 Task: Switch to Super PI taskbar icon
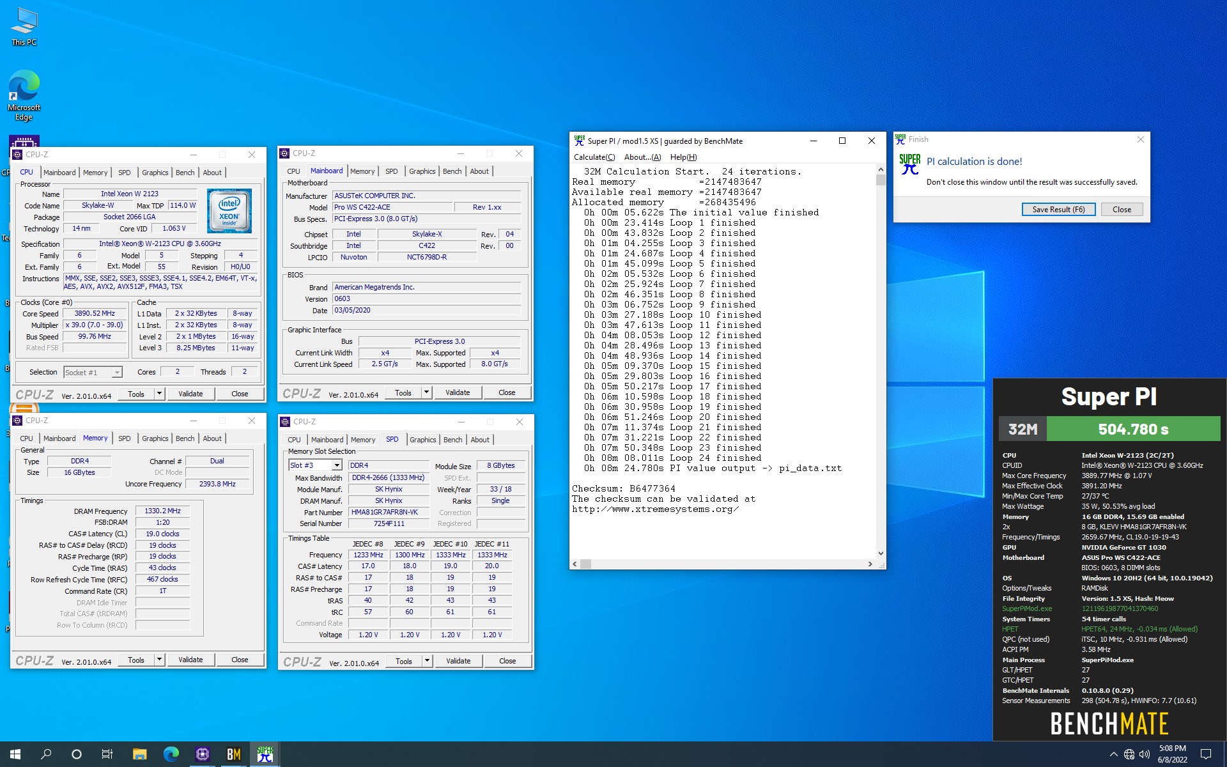[x=265, y=754]
